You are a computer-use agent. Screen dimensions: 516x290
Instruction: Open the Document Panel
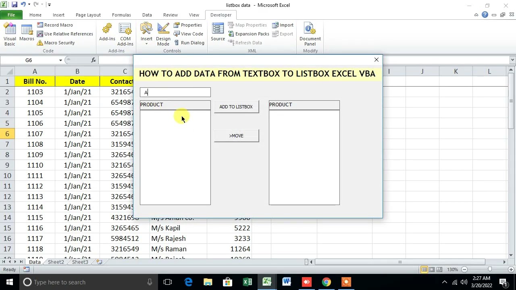click(x=310, y=34)
